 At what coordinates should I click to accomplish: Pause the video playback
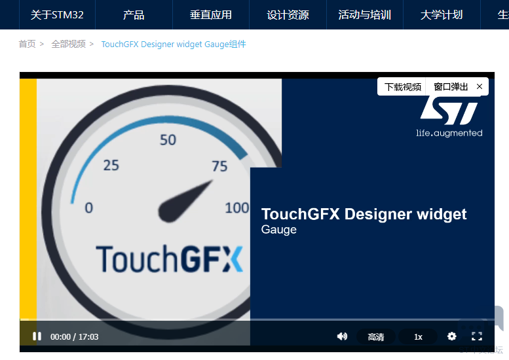(x=37, y=336)
